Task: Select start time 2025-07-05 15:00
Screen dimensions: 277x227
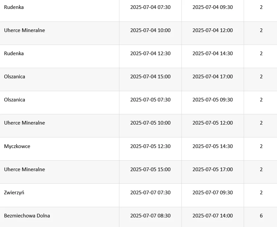Action: [150, 169]
